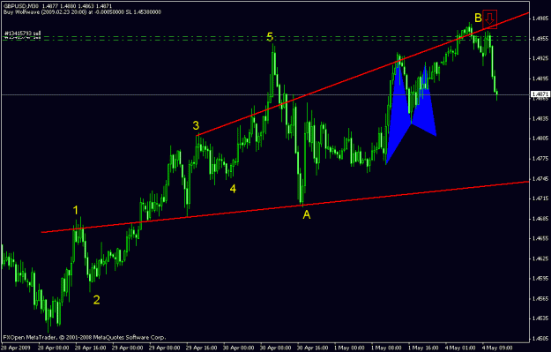This screenshot has width=551, height=352.
Task: Select the yellow point label B
Action: pyautogui.click(x=478, y=18)
